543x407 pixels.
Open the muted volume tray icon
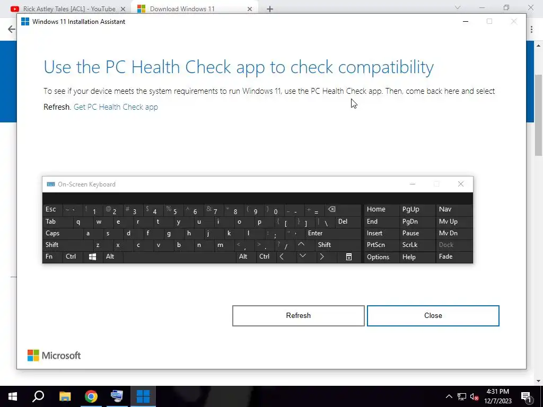pyautogui.click(x=475, y=396)
